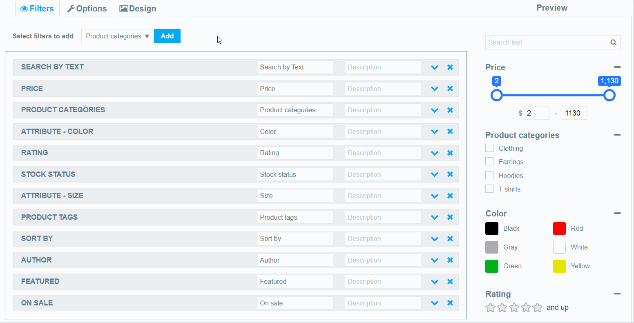634x323 pixels.
Task: Expand the Sort By filter settings
Action: [435, 239]
